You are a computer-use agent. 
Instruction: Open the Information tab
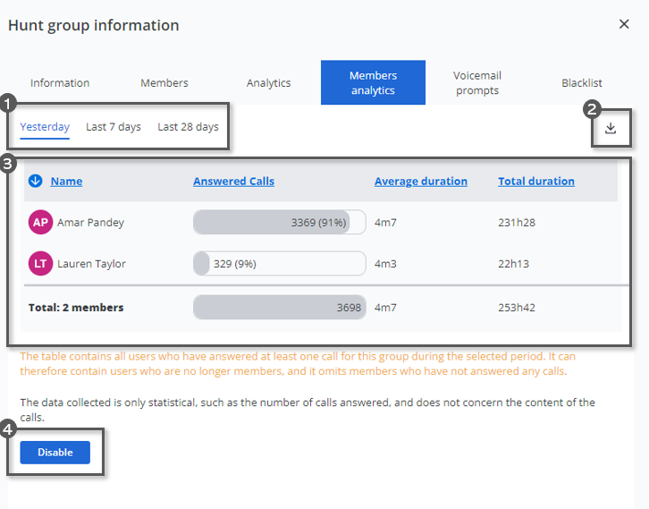click(60, 83)
